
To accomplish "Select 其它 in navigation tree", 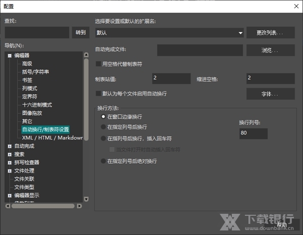I will tap(27, 121).
